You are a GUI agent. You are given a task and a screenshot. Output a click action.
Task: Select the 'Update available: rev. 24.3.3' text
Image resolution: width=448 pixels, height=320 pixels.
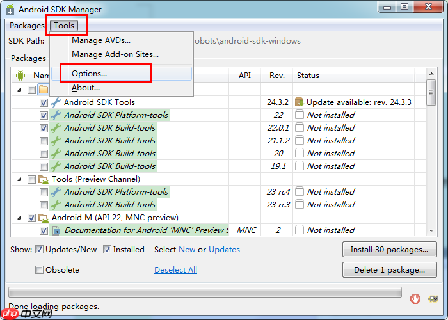point(359,102)
